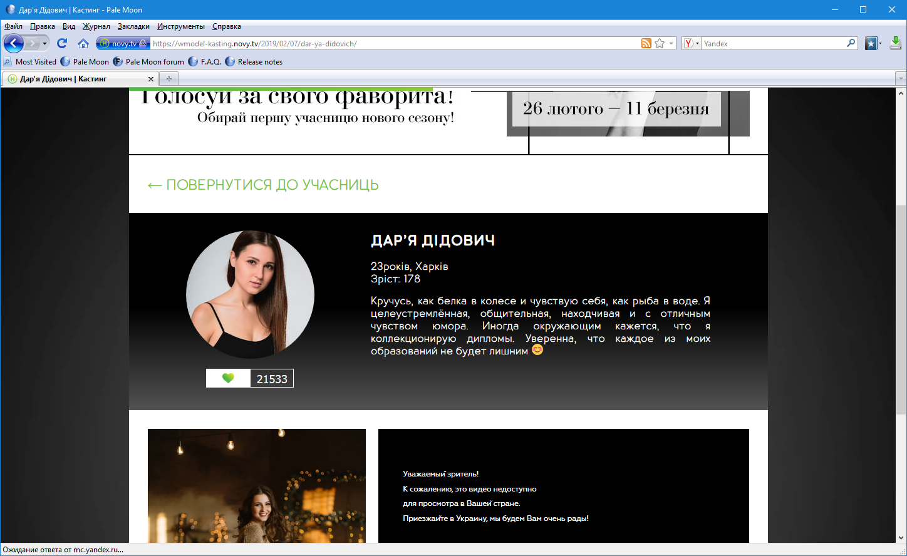Open the Вид menu

click(69, 26)
